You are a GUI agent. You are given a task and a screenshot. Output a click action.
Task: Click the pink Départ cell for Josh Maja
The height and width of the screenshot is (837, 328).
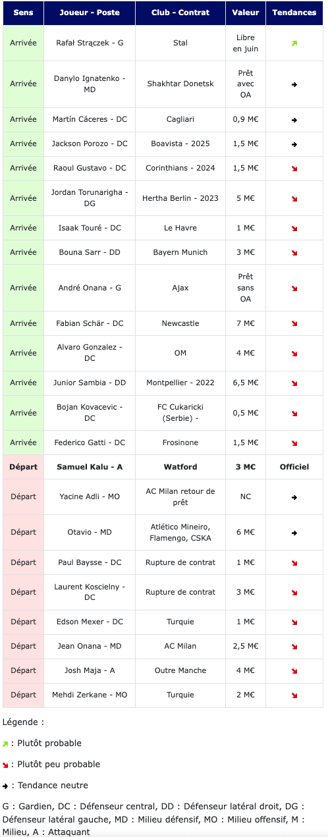tap(23, 670)
